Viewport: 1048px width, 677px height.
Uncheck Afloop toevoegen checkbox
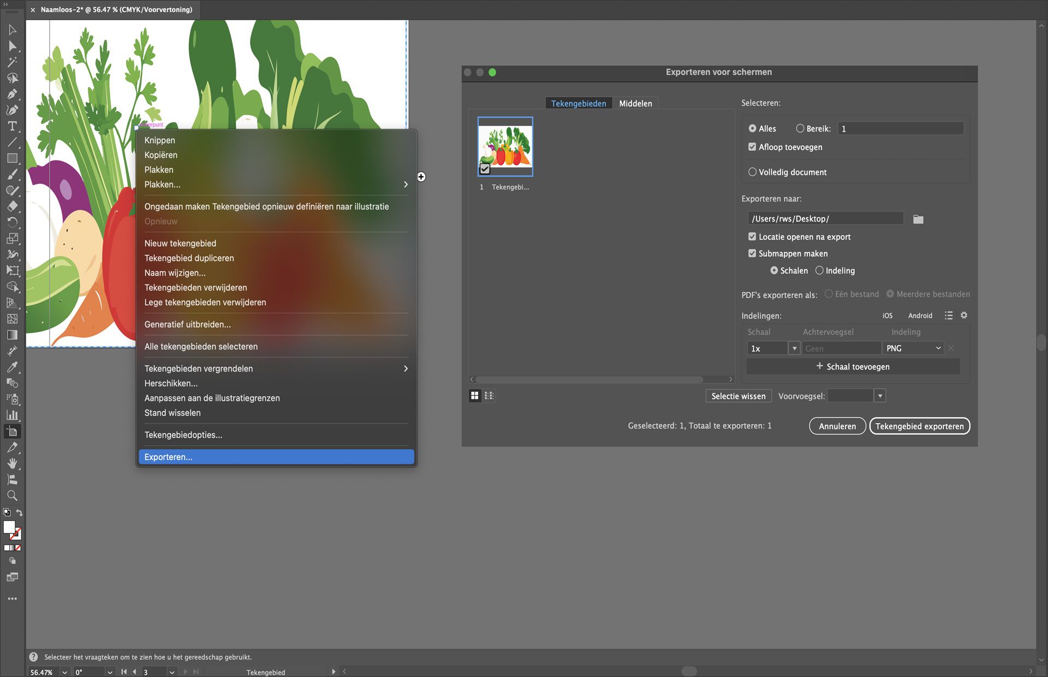point(752,147)
